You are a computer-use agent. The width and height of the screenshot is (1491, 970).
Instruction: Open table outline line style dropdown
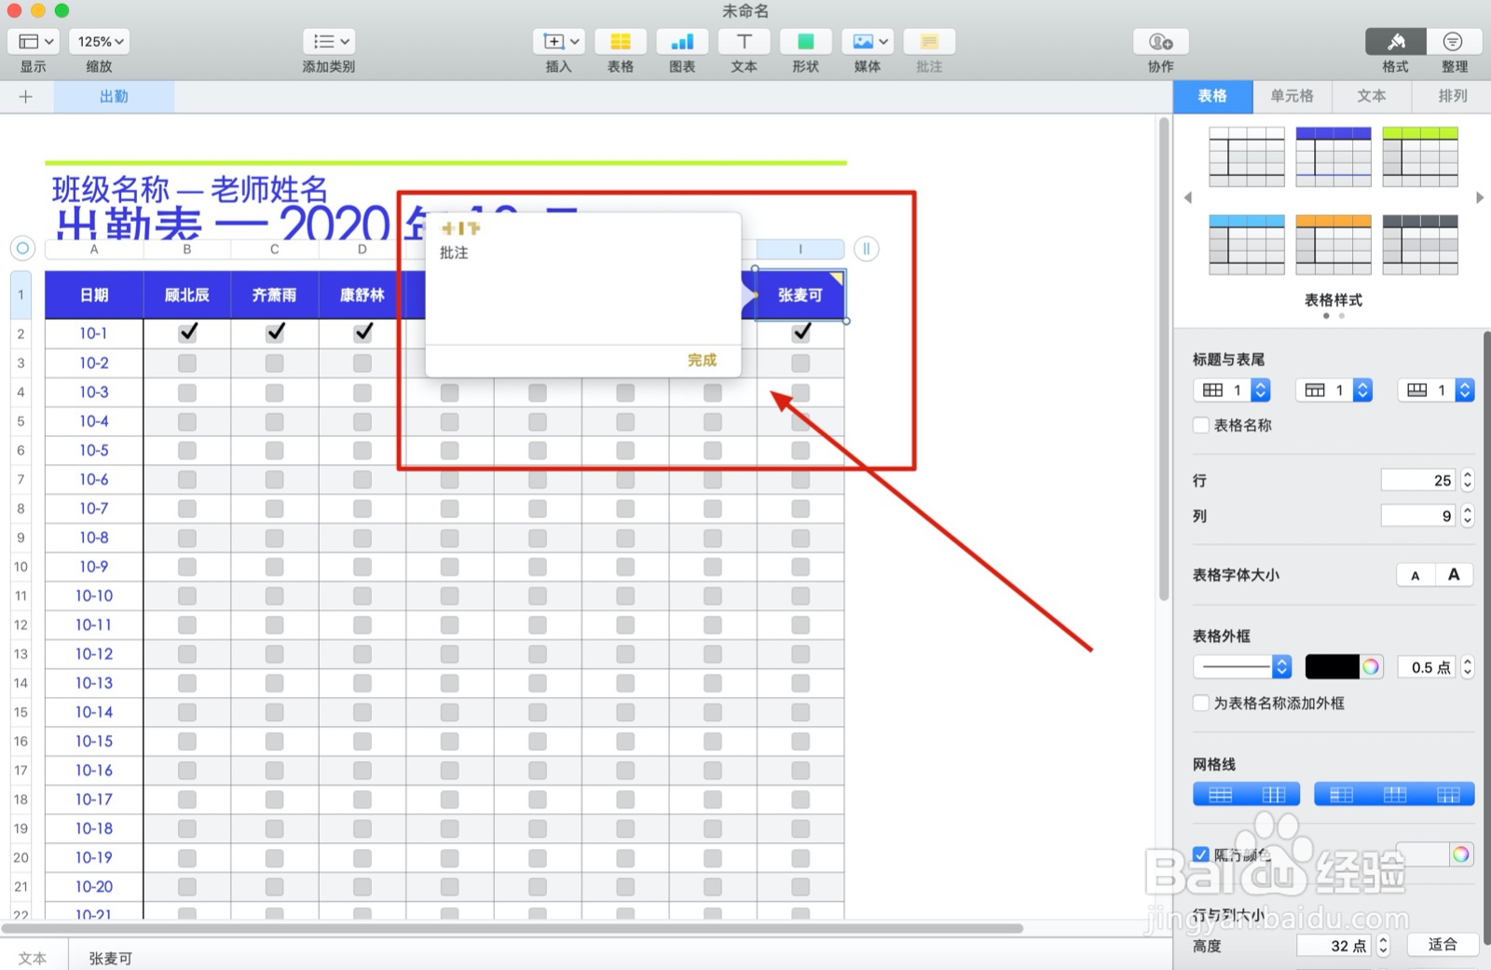pos(1242,666)
